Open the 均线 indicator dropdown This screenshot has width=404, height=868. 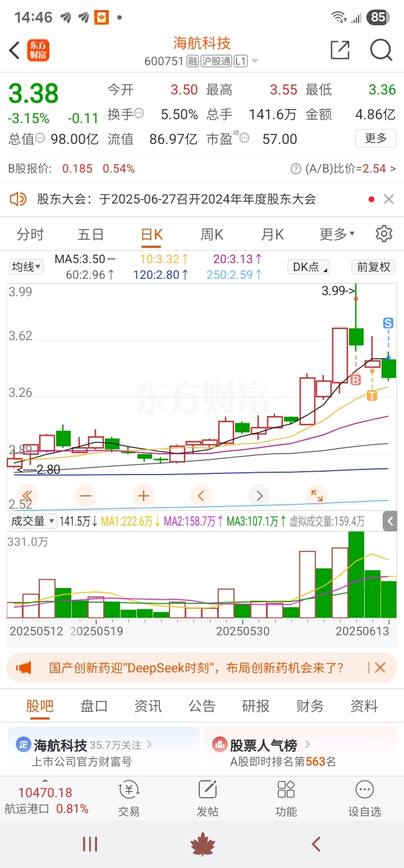(26, 267)
